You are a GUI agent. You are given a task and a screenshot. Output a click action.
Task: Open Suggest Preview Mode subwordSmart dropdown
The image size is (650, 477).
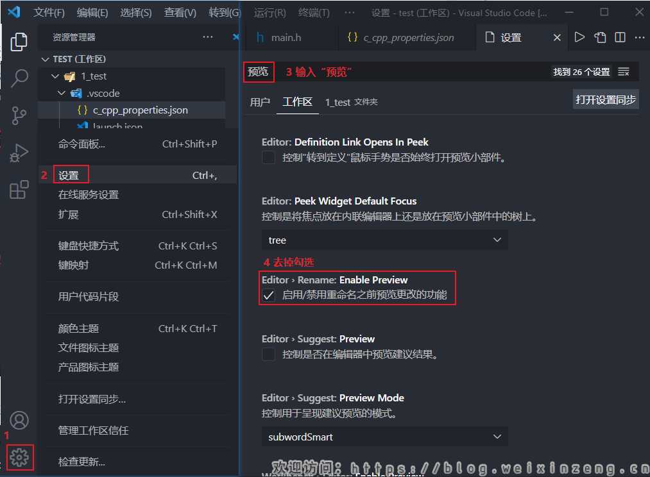[385, 437]
